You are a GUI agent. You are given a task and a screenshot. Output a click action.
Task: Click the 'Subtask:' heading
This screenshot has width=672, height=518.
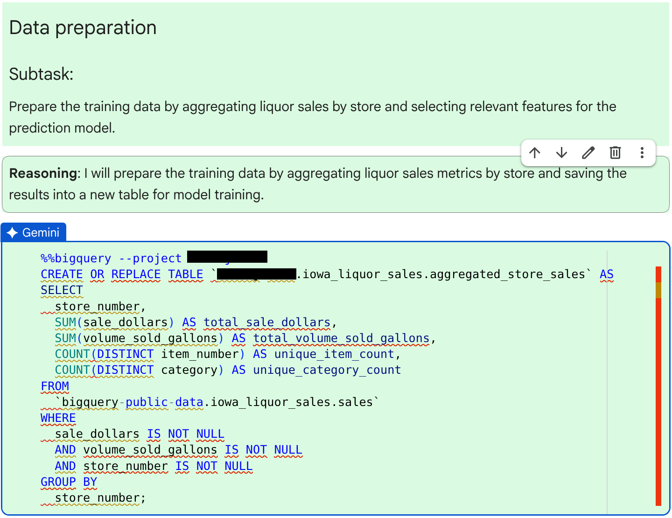tap(41, 74)
